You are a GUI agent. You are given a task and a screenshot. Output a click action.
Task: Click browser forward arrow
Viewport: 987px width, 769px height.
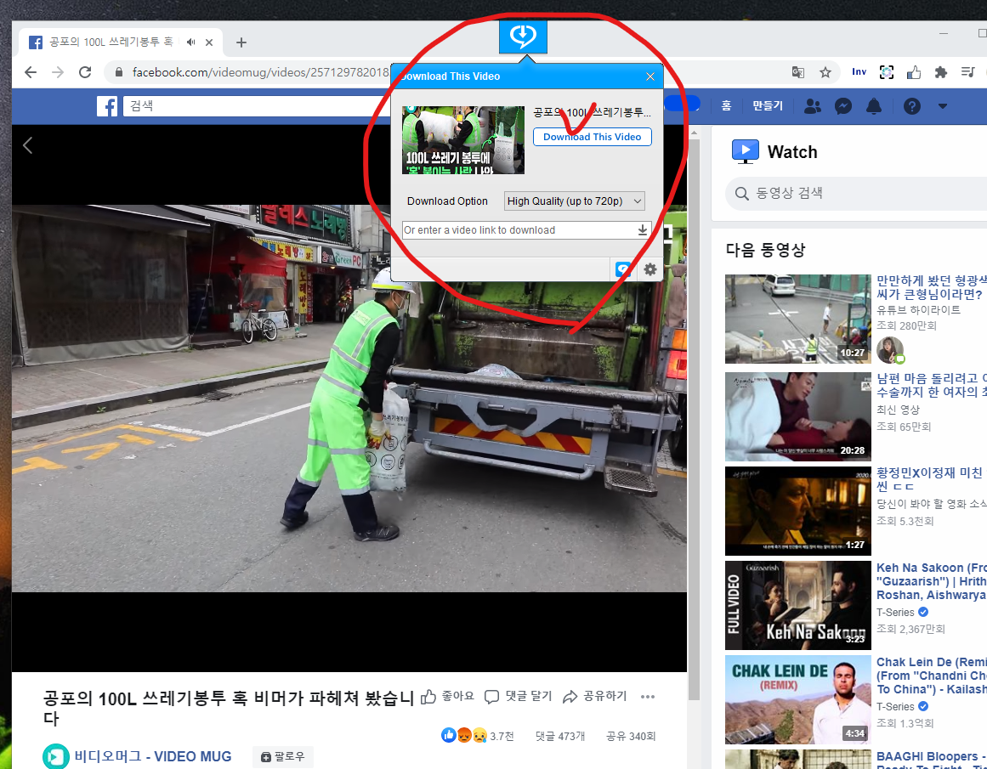click(x=58, y=72)
